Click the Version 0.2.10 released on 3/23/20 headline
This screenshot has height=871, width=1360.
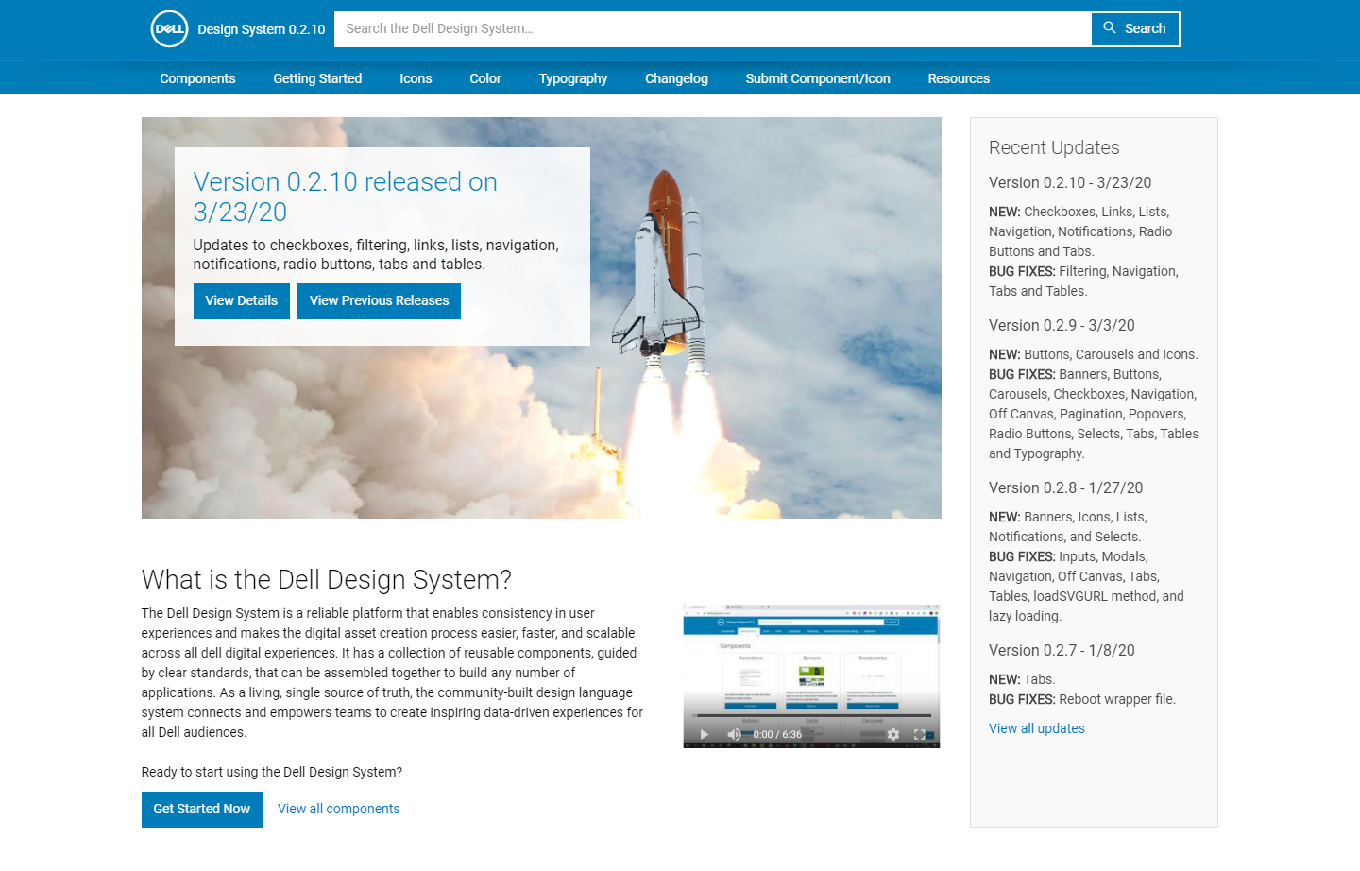[x=346, y=196]
